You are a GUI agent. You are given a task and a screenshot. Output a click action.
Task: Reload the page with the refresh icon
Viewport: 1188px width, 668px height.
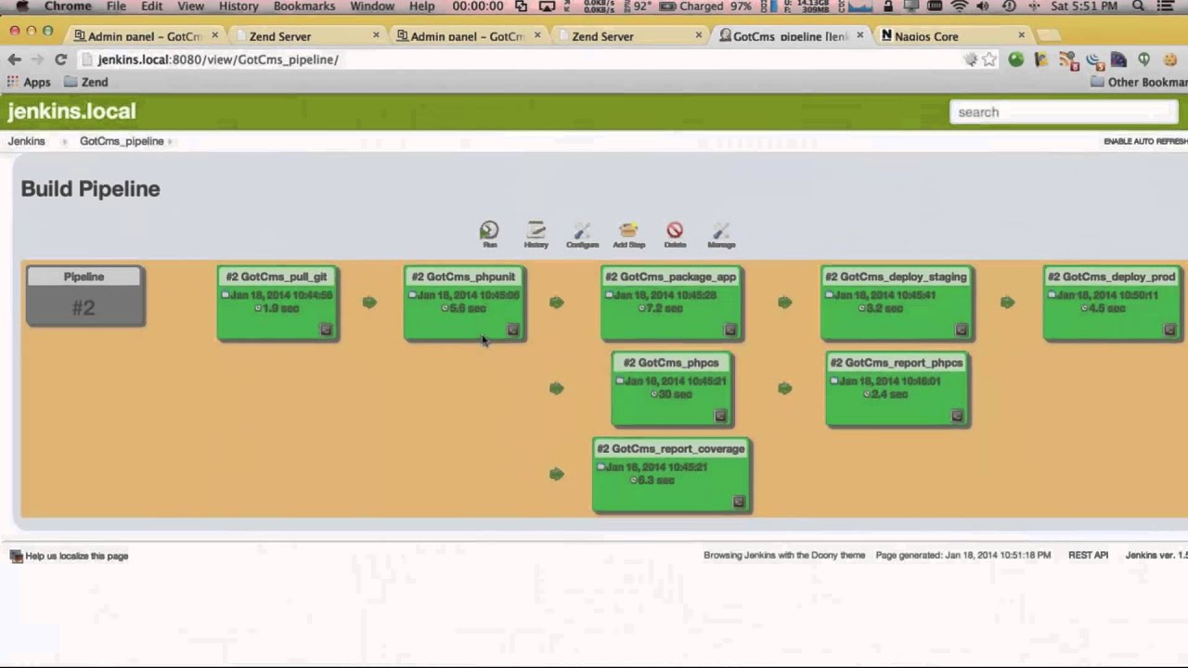[60, 59]
